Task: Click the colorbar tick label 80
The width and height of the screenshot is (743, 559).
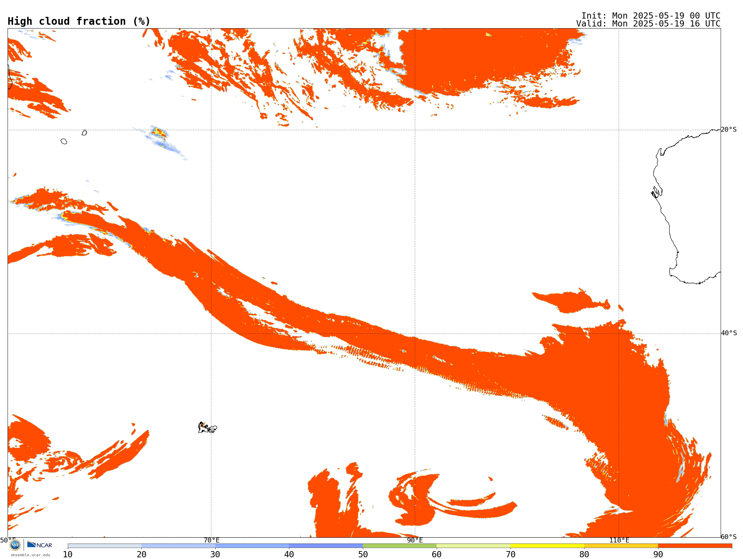Action: coord(584,555)
